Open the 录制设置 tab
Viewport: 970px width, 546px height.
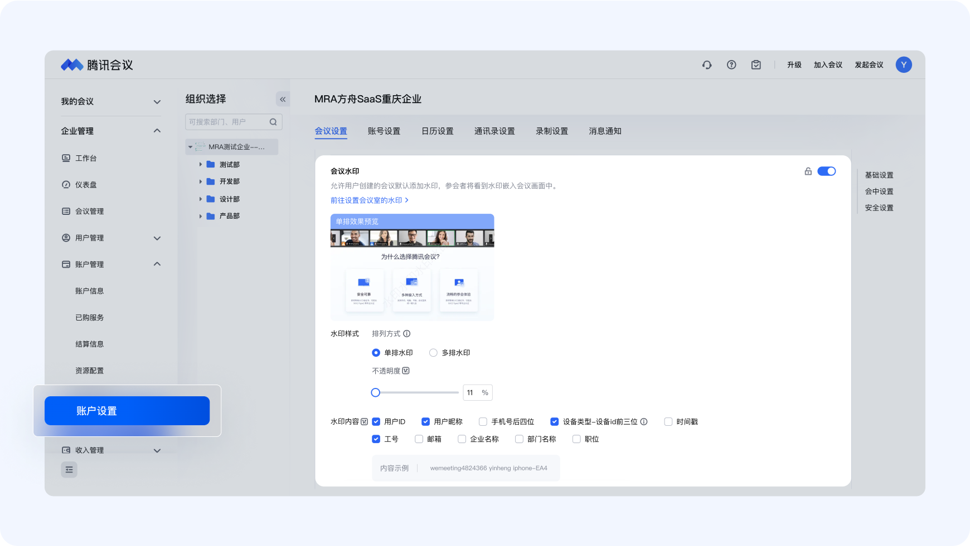click(x=552, y=131)
